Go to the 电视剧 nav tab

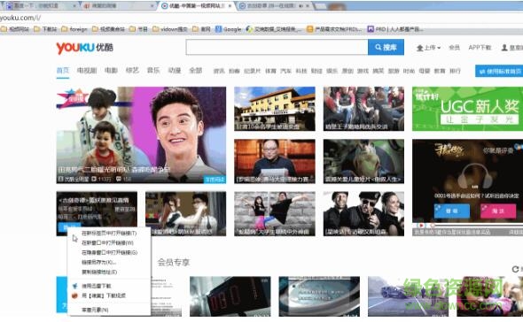pos(87,71)
